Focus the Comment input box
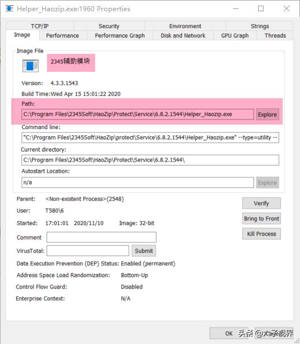 click(x=101, y=237)
